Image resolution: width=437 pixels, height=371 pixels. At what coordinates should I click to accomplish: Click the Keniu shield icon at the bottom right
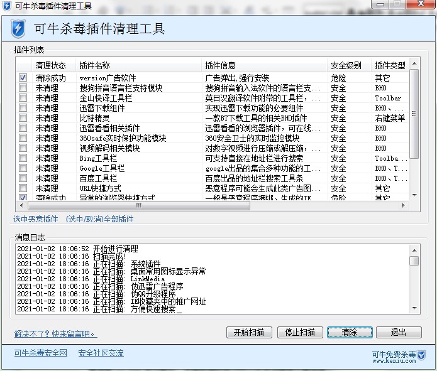pyautogui.click(x=421, y=355)
